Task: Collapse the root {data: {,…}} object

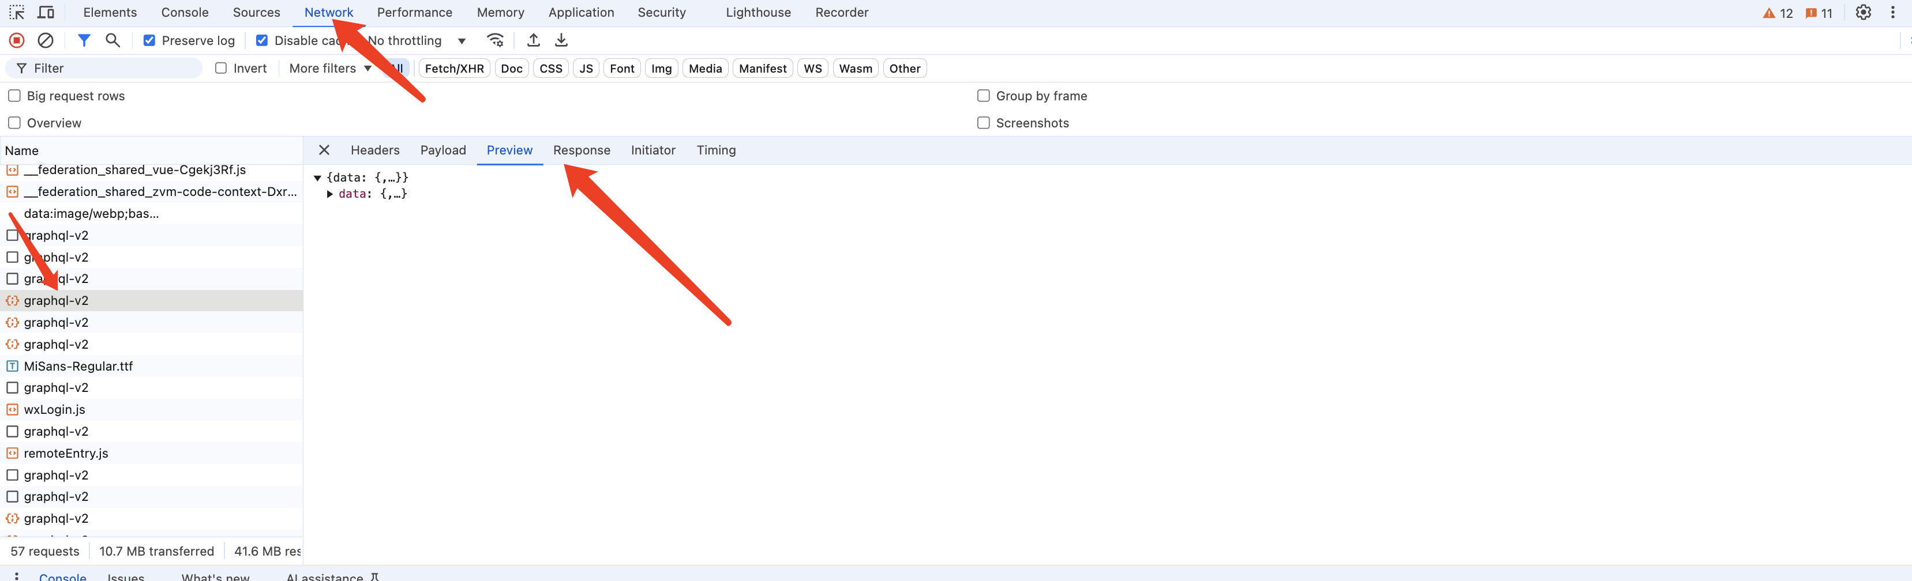Action: click(318, 178)
